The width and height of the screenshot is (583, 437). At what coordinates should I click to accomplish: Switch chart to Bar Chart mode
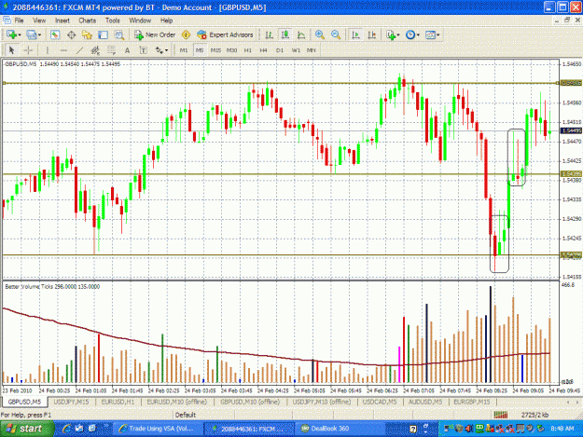click(x=269, y=34)
